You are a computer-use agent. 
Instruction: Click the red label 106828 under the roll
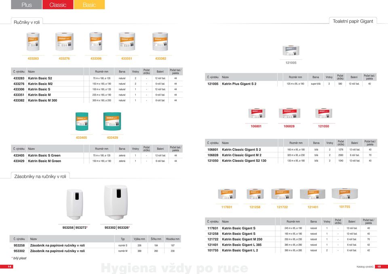click(x=289, y=126)
